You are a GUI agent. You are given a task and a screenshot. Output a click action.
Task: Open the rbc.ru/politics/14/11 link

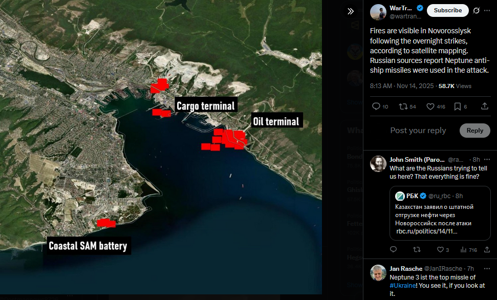pos(427,231)
